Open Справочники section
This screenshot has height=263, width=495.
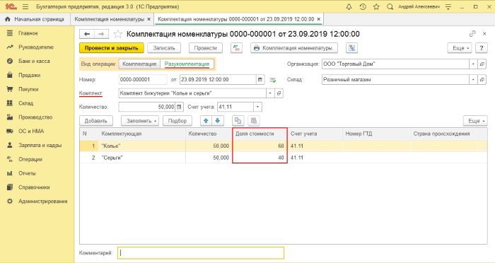pyautogui.click(x=34, y=187)
